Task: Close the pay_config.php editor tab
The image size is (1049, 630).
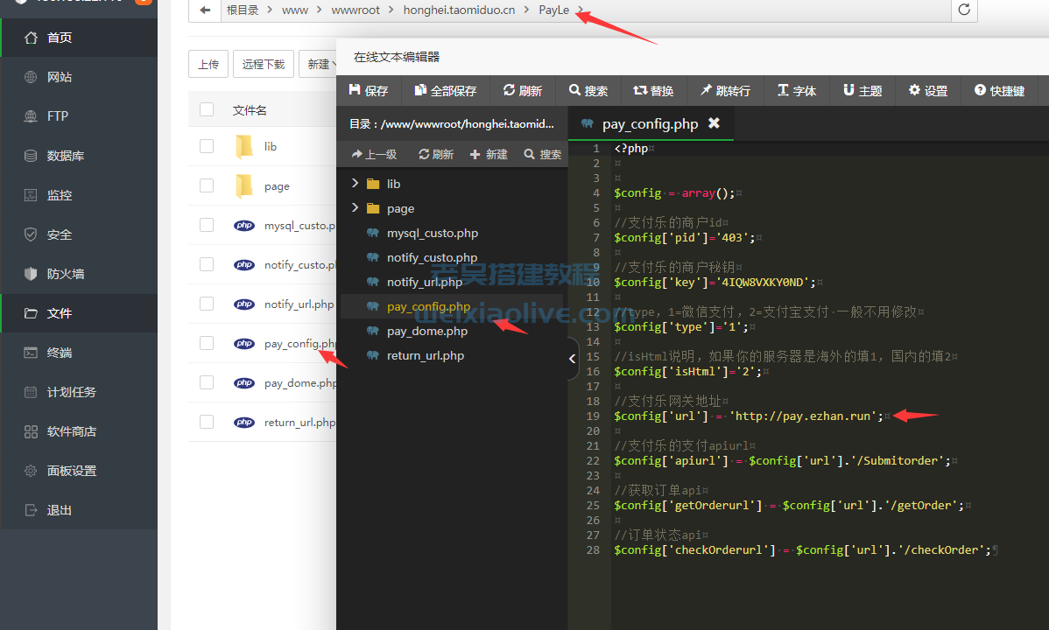Action: (x=714, y=123)
